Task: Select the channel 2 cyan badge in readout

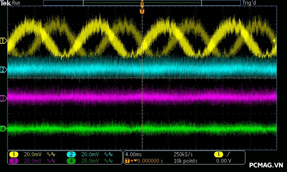Action: 71,154
